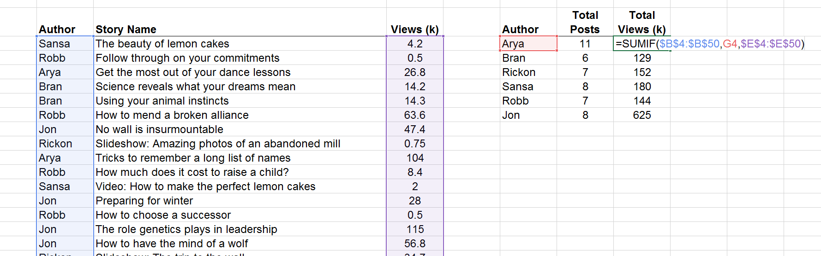Click the views value 8.4

(x=414, y=172)
